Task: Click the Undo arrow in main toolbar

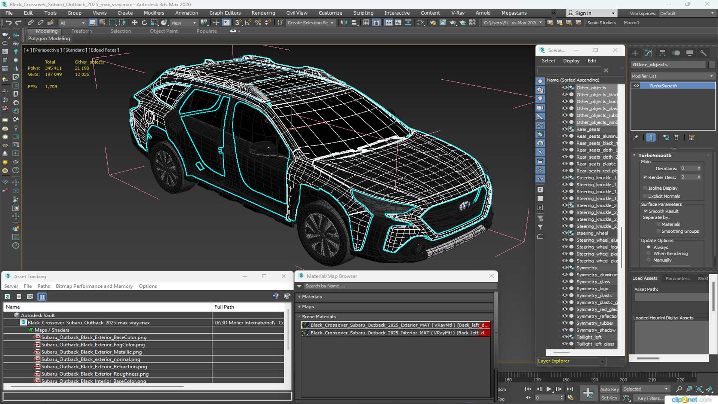Action: click(x=9, y=22)
